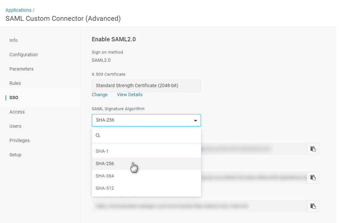Viewport: 340px width, 223px height.
Task: Open the Parameters sidebar item
Action: [21, 69]
